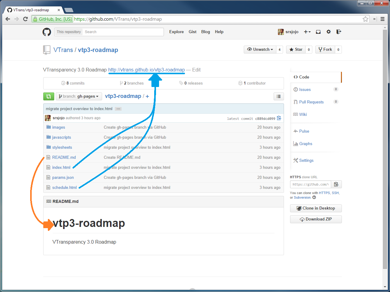Click Explore in the top navigation
Image resolution: width=390 pixels, height=292 pixels.
tap(176, 32)
